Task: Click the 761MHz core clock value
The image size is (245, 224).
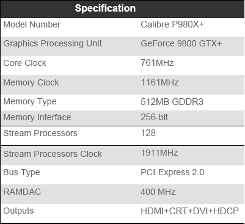Action: point(157,63)
